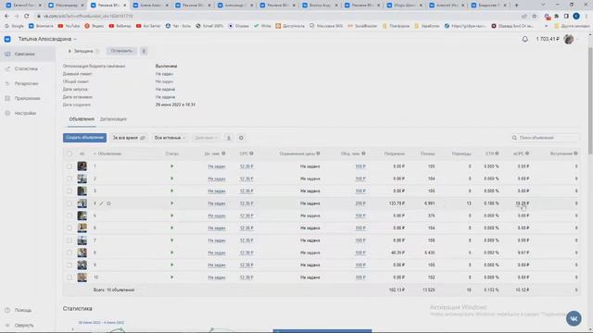
Task: Click the Создать объявление button
Action: [84, 138]
